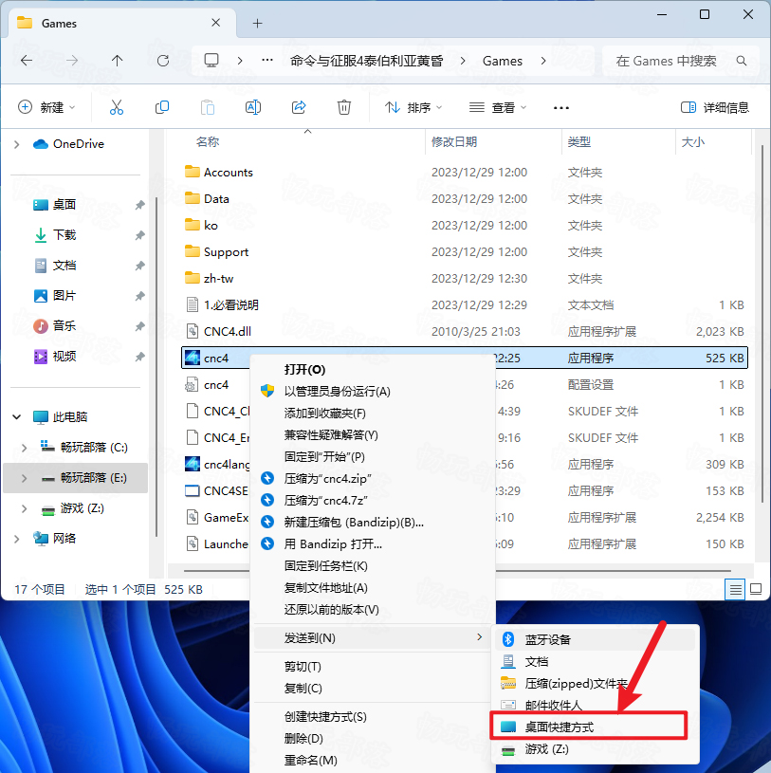Sort by the 修改日期 column header
The image size is (771, 773).
click(x=454, y=142)
